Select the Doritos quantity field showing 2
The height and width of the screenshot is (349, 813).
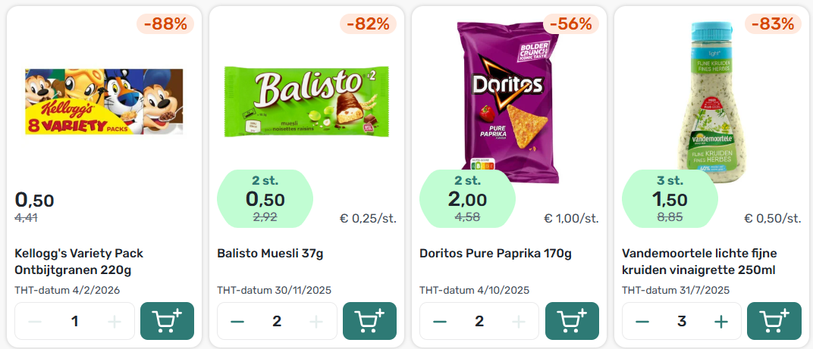tap(479, 321)
